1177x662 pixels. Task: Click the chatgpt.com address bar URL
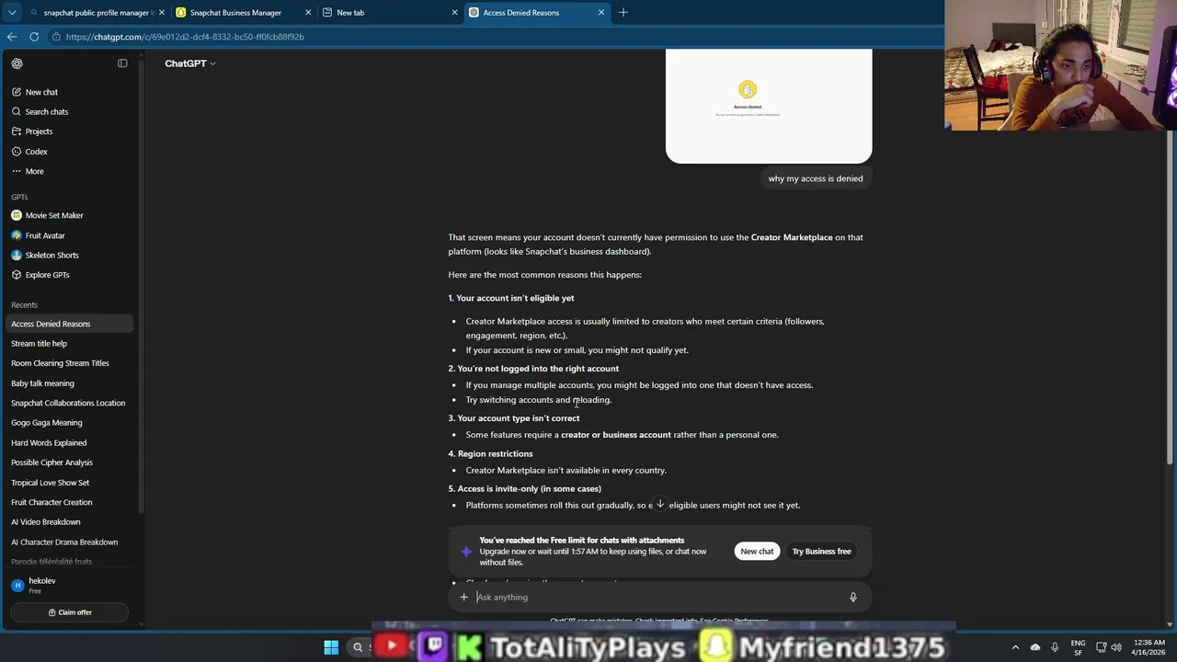pos(185,37)
